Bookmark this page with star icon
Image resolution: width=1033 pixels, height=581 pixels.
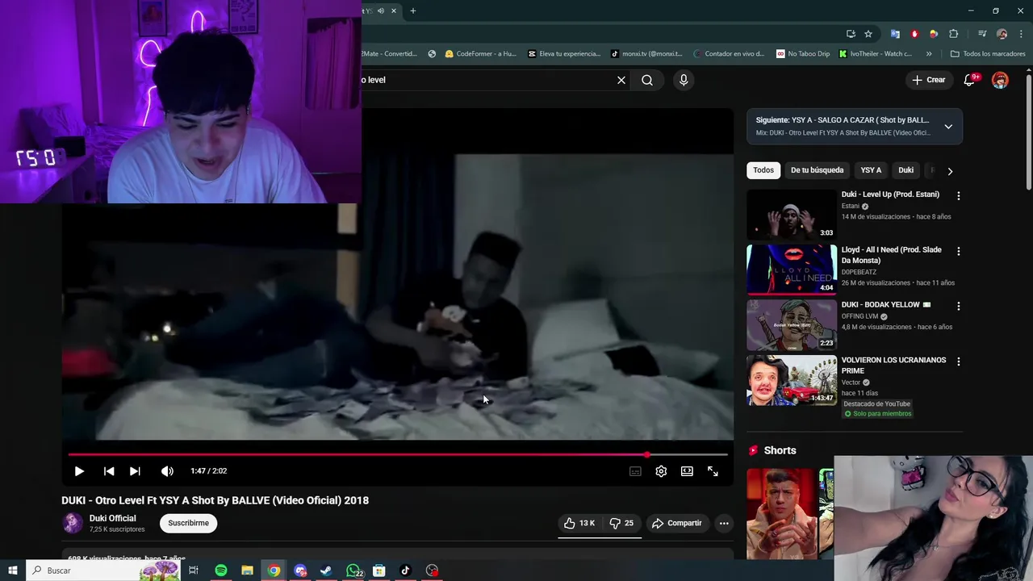(x=868, y=34)
